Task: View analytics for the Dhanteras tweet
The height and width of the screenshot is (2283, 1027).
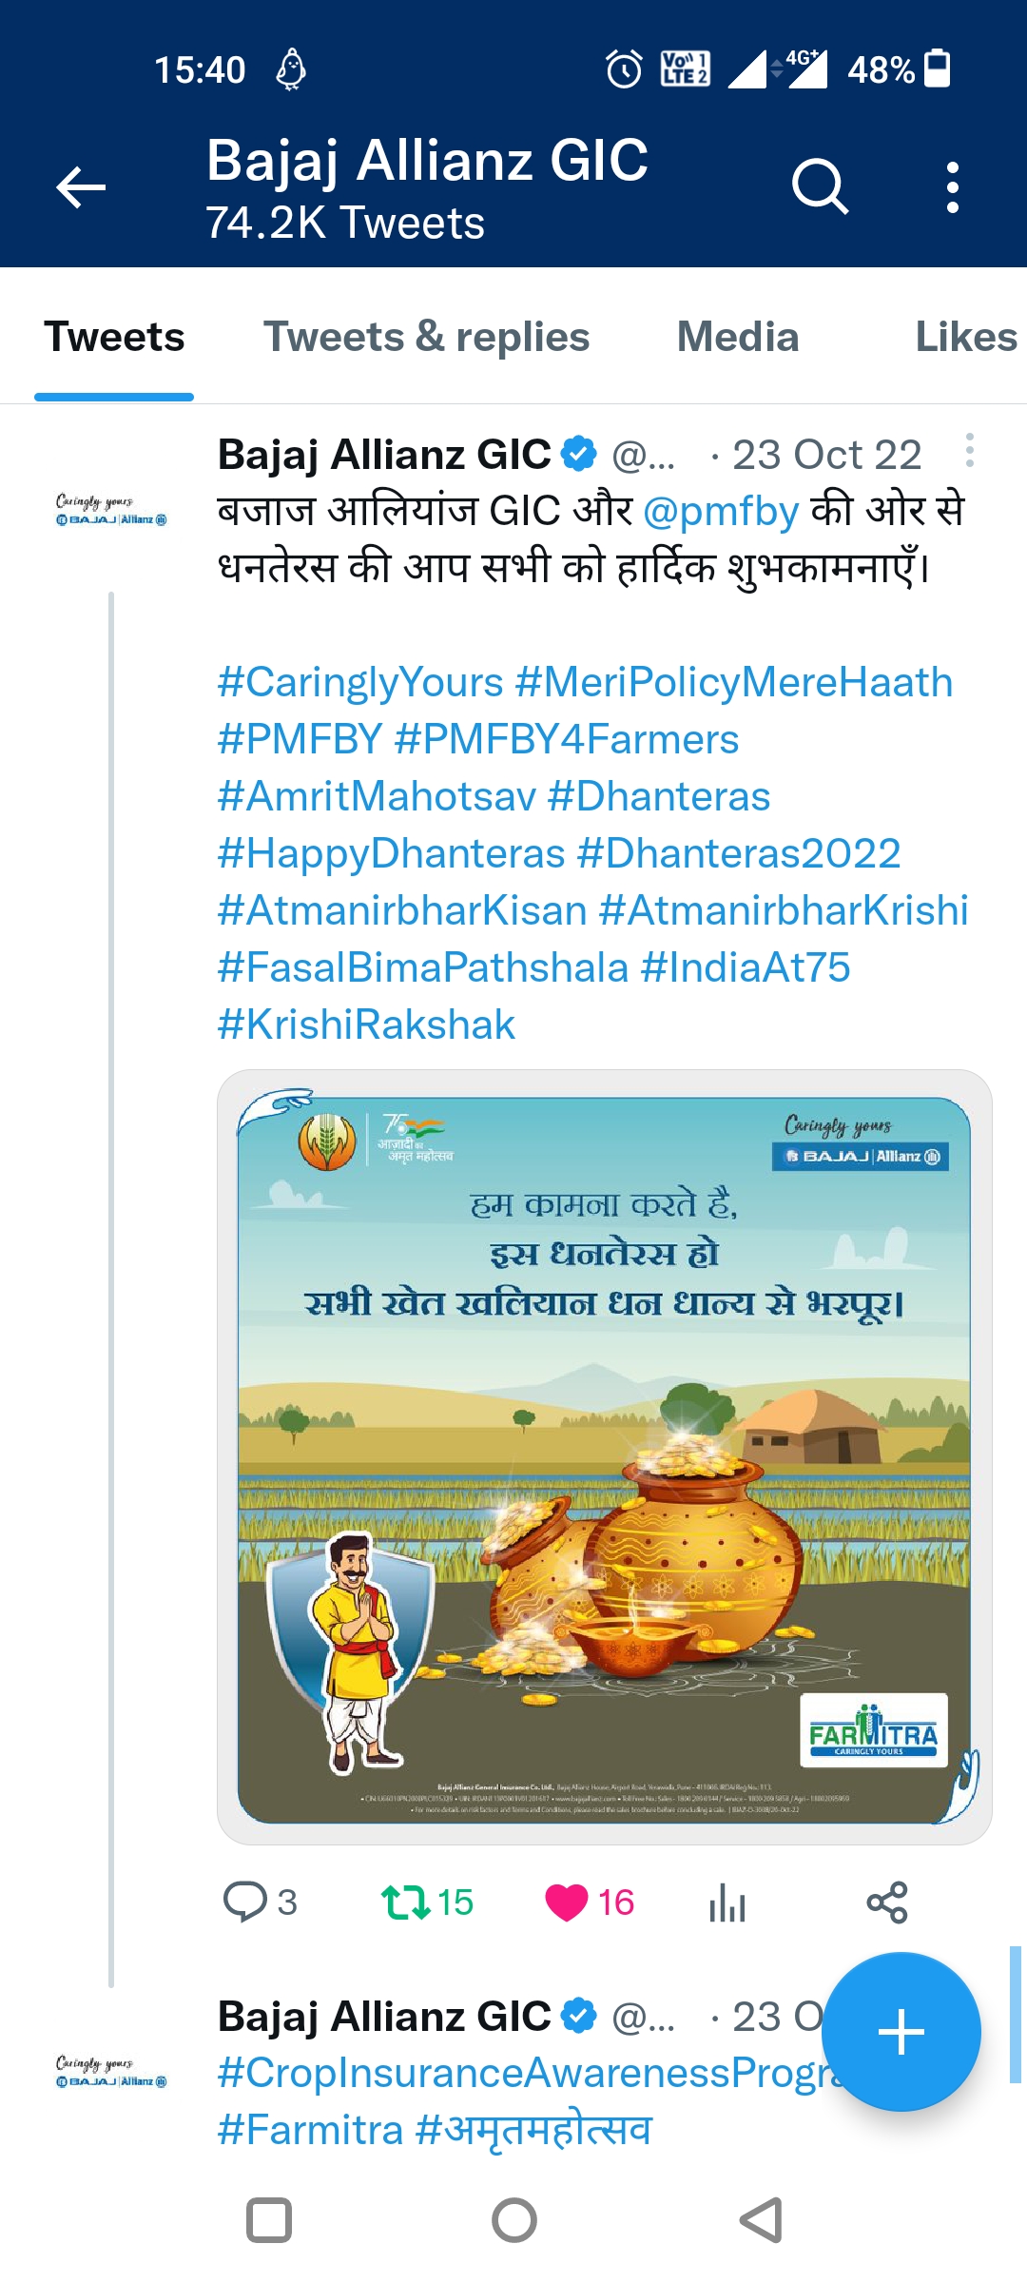Action: click(727, 1902)
